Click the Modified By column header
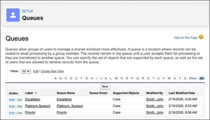Viewport: 210px width, 120px height. (155, 93)
